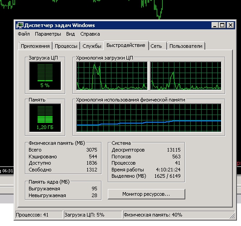Click the right CPU history graph

pos(186,76)
